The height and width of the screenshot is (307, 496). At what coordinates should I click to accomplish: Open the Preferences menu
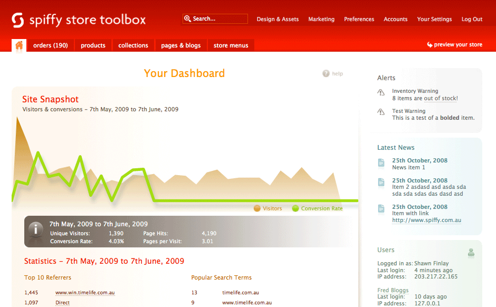tap(359, 19)
